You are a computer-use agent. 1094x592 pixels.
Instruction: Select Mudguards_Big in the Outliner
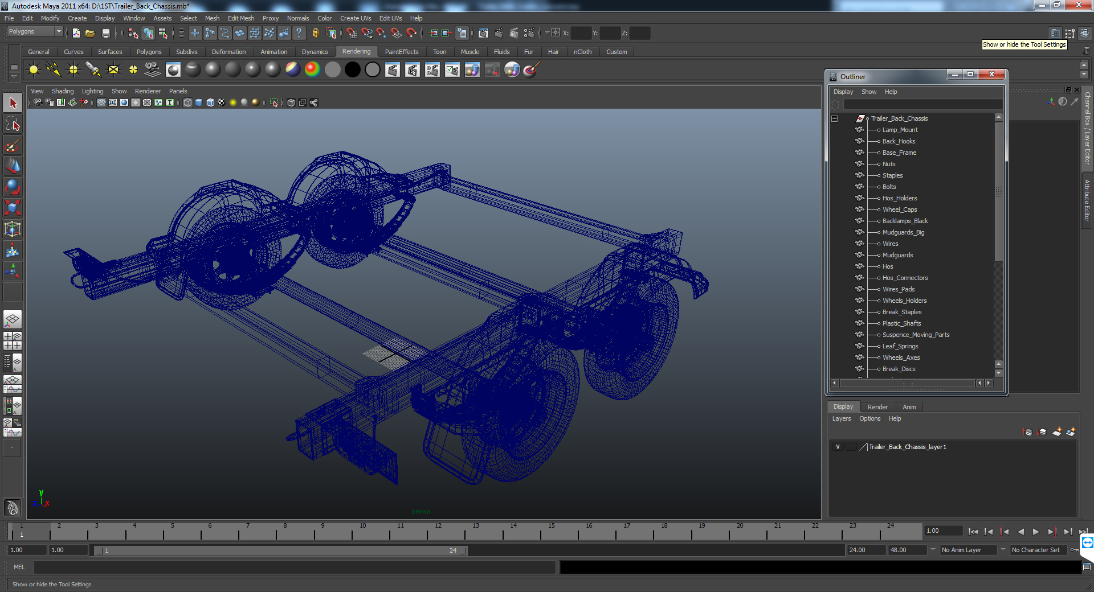point(904,232)
